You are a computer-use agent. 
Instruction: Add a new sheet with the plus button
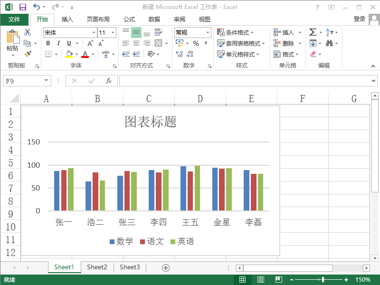(x=166, y=268)
